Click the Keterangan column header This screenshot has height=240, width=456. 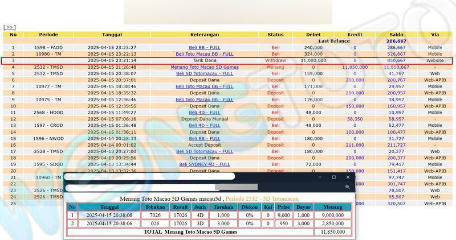[x=204, y=34]
